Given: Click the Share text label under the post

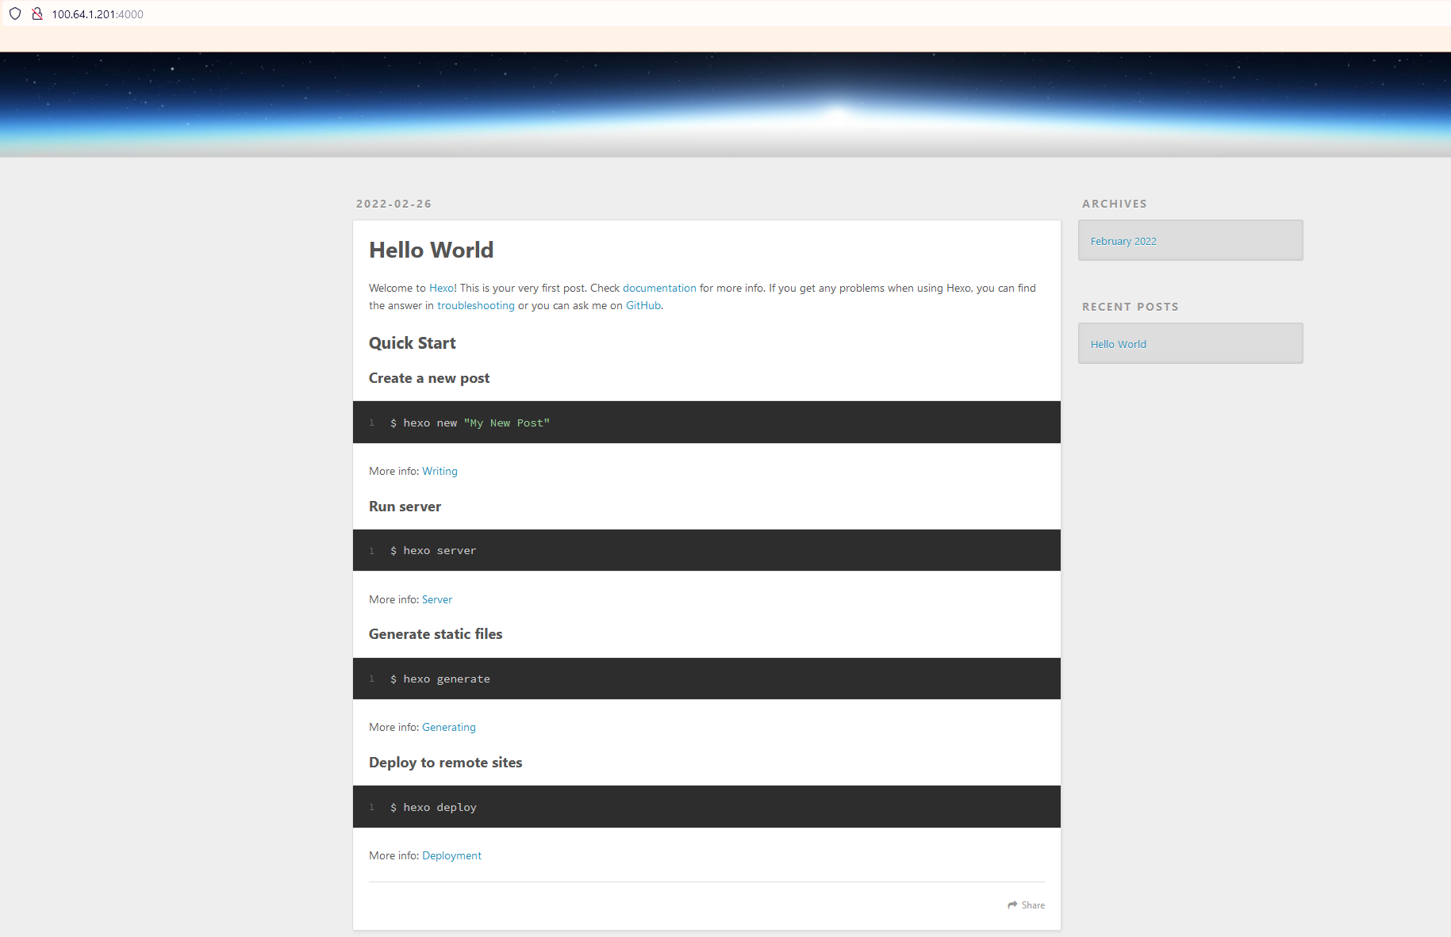Looking at the screenshot, I should click(1033, 905).
